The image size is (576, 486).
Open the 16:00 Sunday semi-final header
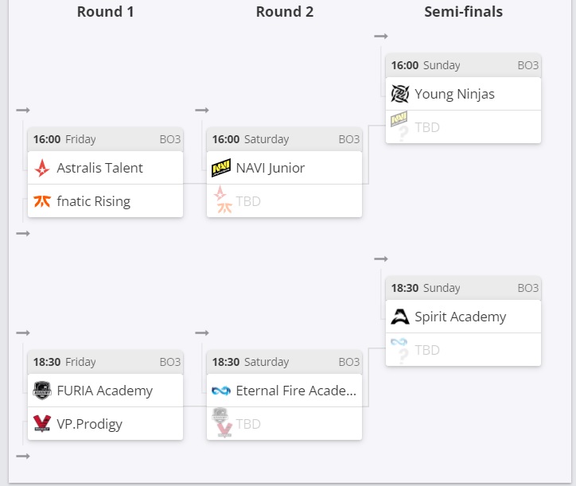point(463,65)
